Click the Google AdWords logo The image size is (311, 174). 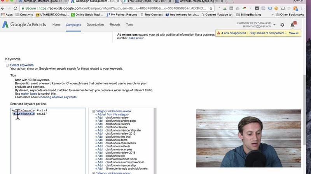pos(24,24)
